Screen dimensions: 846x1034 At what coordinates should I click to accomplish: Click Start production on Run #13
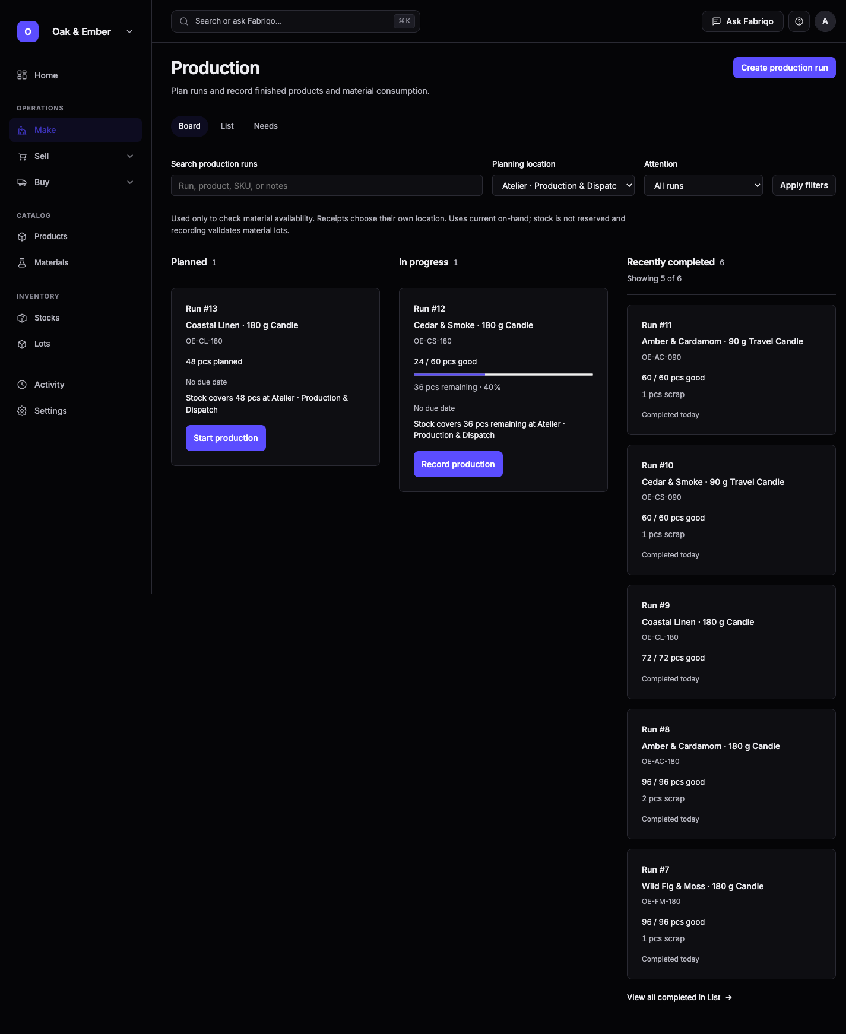(x=226, y=438)
